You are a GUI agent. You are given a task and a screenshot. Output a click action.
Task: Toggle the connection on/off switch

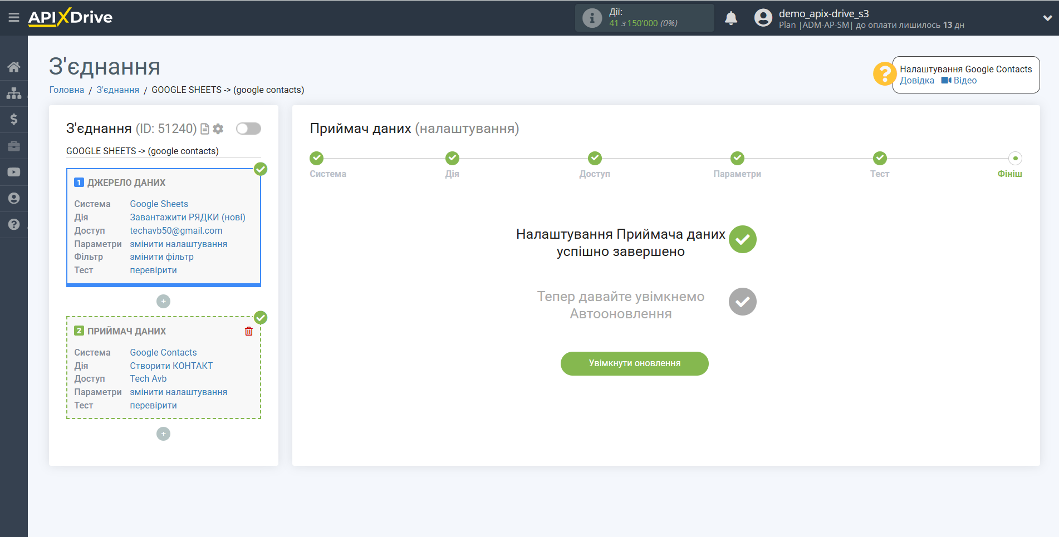tap(248, 129)
